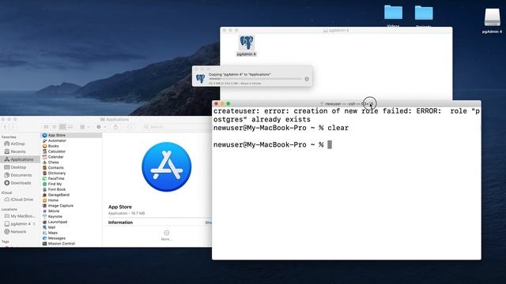Click the Terminal window title bar
506x284 pixels.
[x=346, y=103]
